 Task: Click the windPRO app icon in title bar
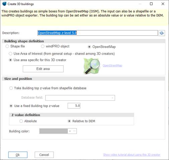point(4,4)
